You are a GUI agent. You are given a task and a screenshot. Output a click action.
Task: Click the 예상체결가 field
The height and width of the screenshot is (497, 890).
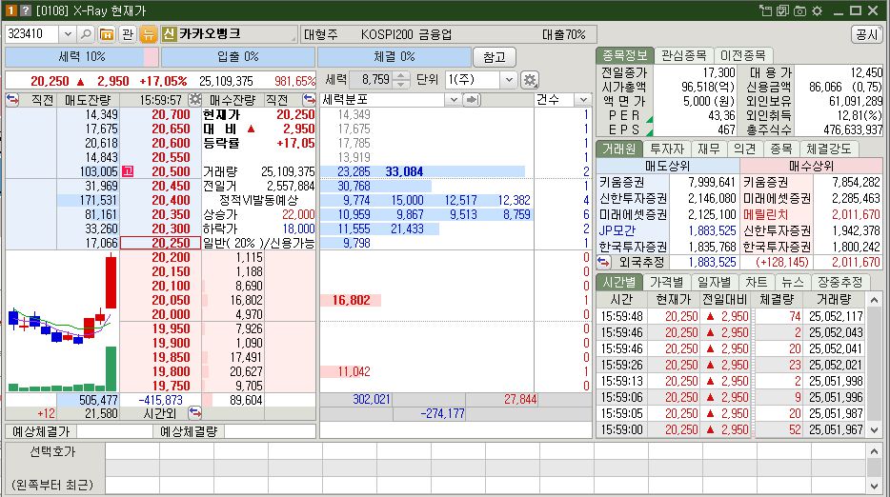click(114, 431)
